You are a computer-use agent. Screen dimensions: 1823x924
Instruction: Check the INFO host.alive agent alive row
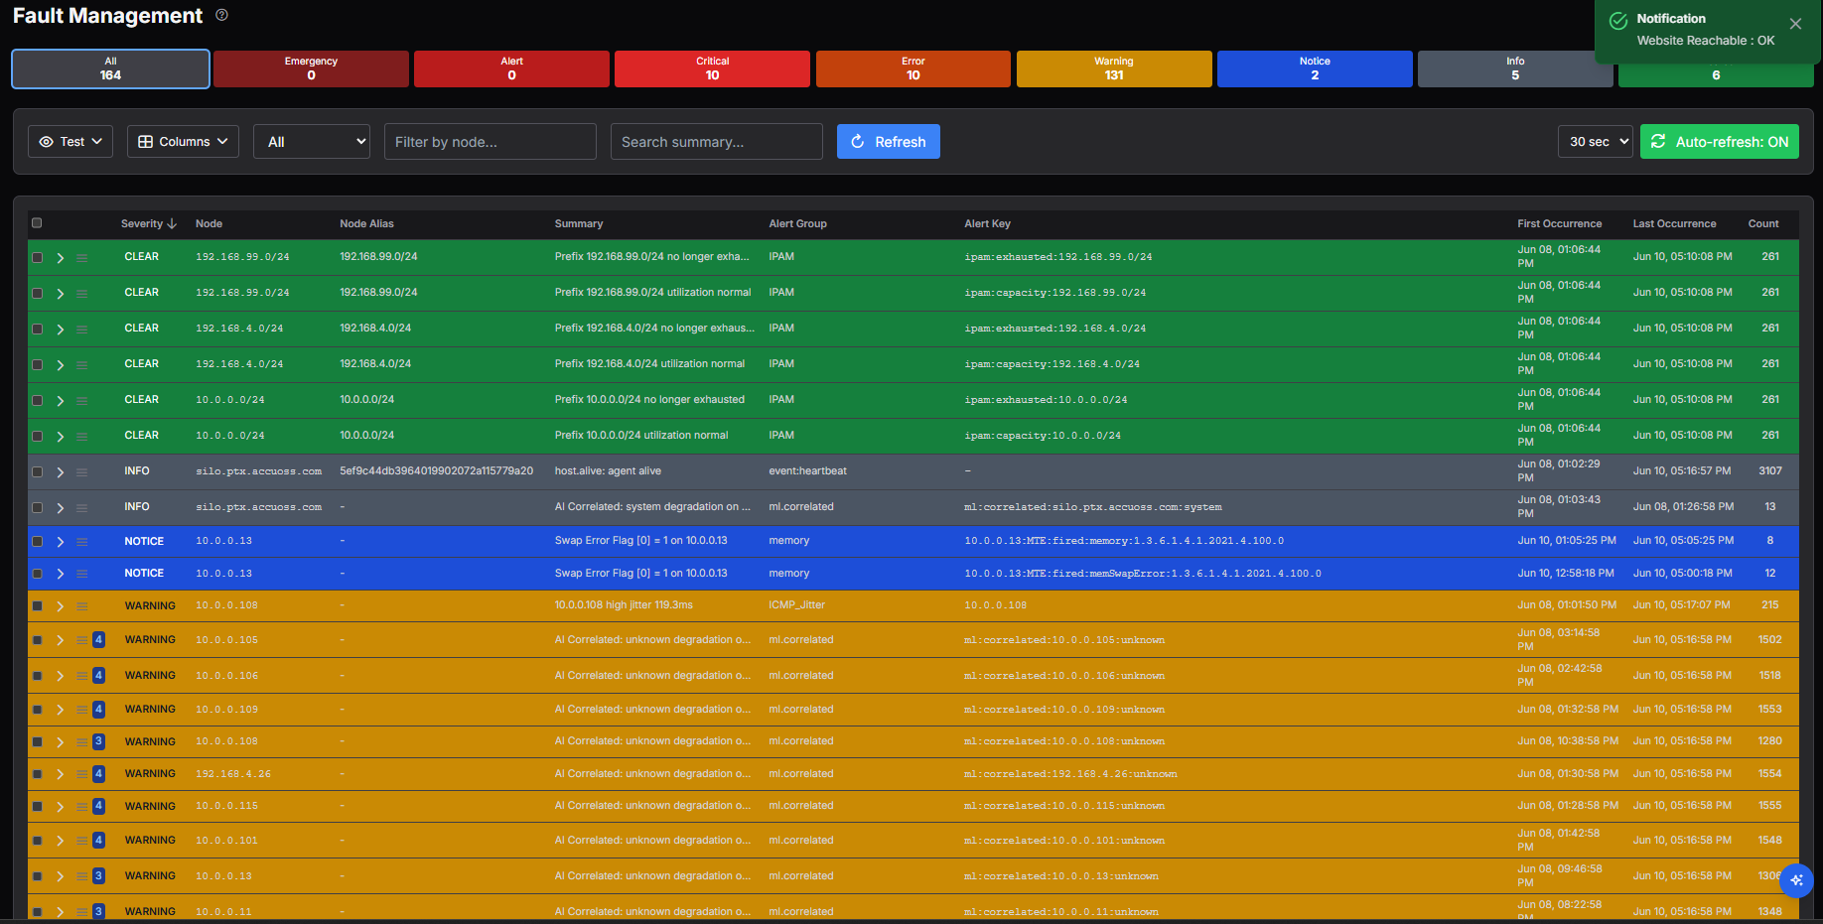pyautogui.click(x=37, y=472)
